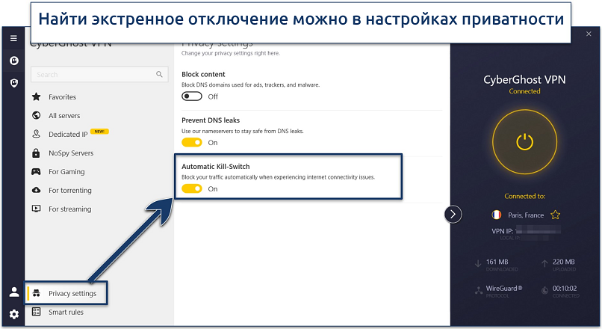Open the shield privacy icon in sidebar
Screen dimensions: 602x329
tap(13, 82)
